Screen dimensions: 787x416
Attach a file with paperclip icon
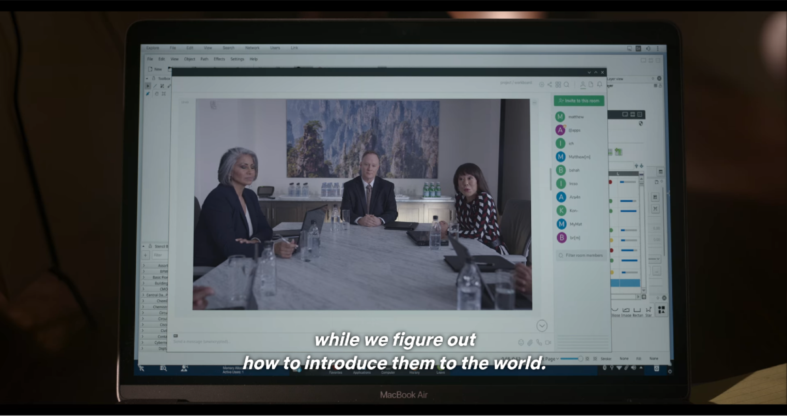(x=530, y=342)
